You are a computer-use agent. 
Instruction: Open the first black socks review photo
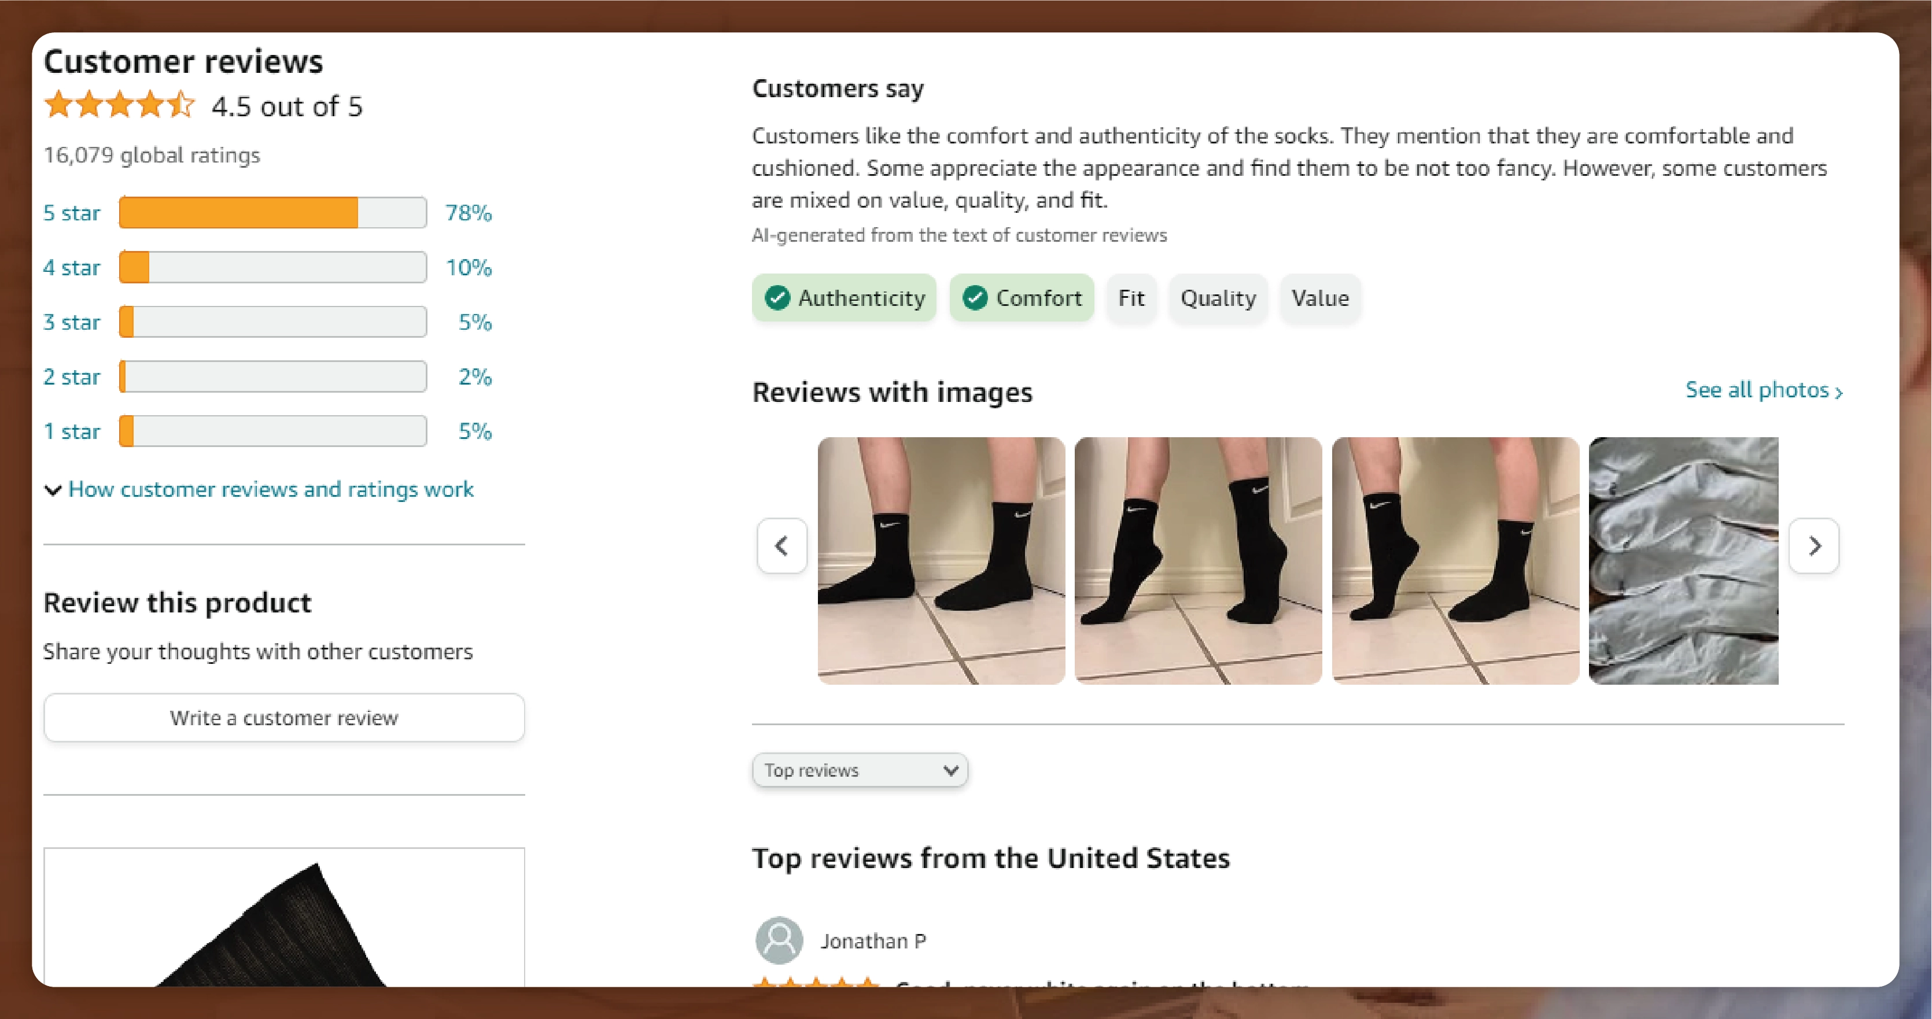pyautogui.click(x=941, y=561)
